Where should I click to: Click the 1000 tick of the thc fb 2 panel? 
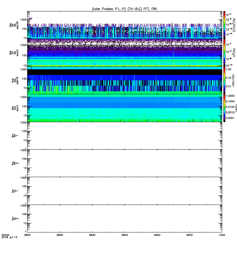tap(23, 205)
